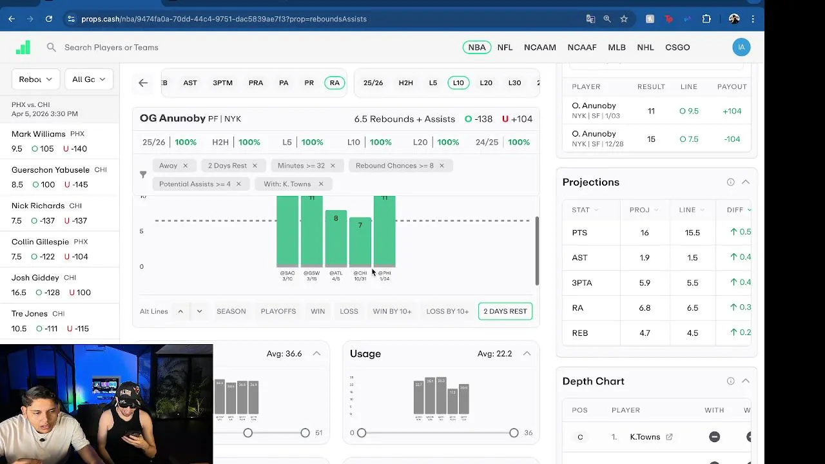The width and height of the screenshot is (825, 464).
Task: Click the translate page icon
Action: click(590, 19)
